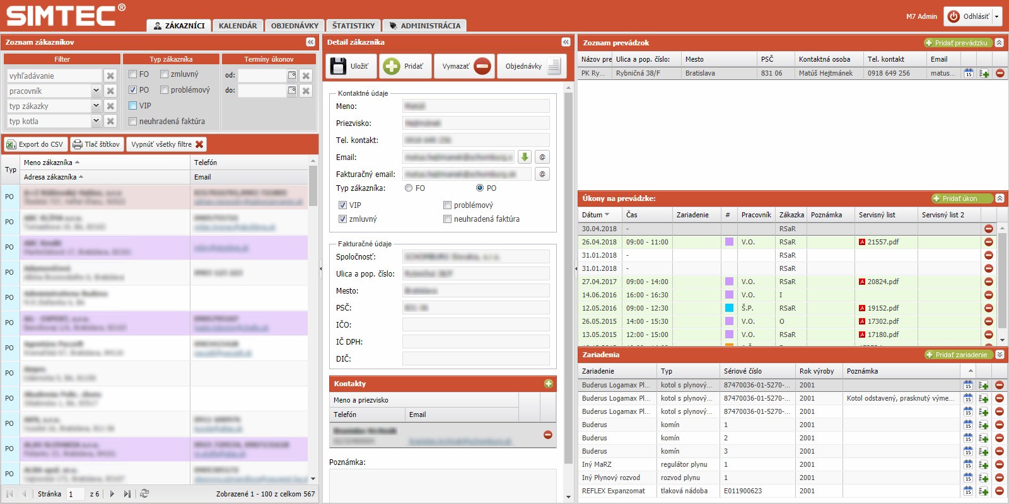Toggle the VIP filter checkbox
Image resolution: width=1009 pixels, height=504 pixels.
click(x=132, y=106)
